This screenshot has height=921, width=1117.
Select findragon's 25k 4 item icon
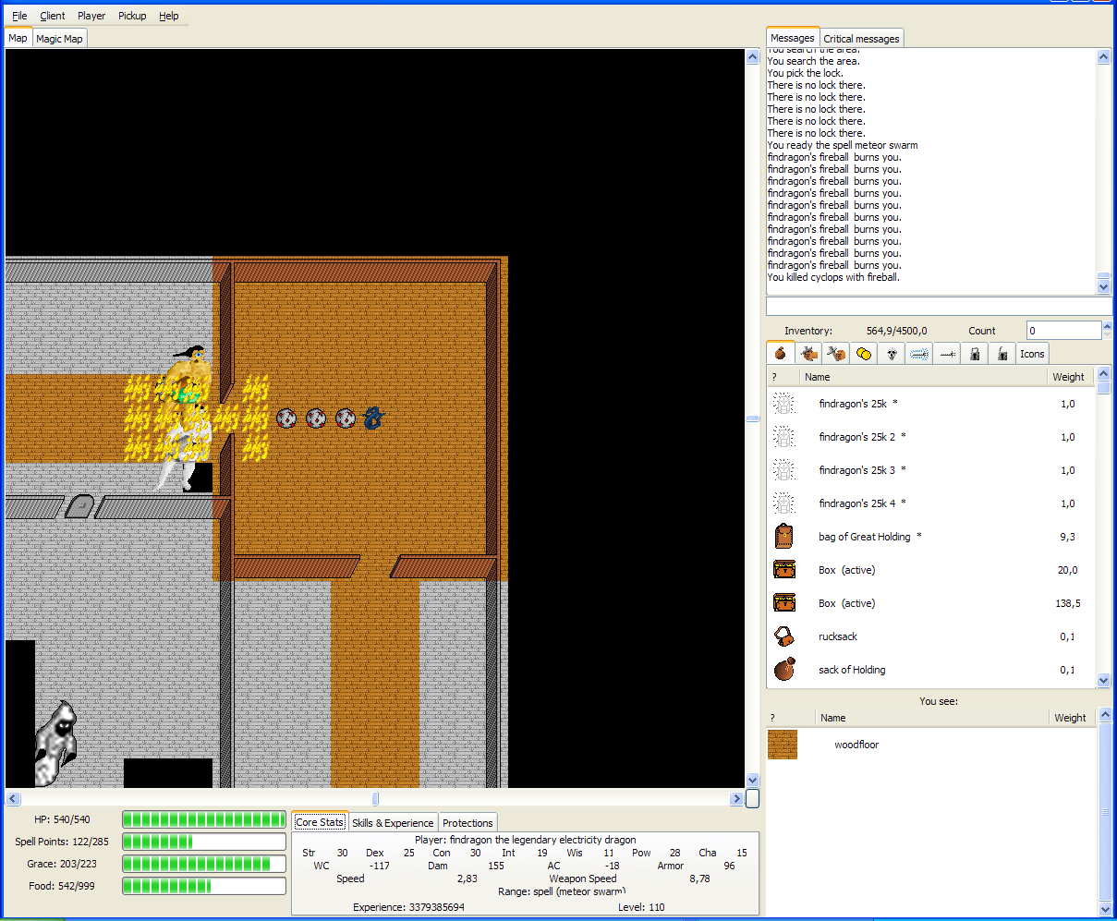point(783,503)
